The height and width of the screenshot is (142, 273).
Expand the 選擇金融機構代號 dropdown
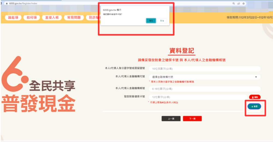(x=205, y=77)
